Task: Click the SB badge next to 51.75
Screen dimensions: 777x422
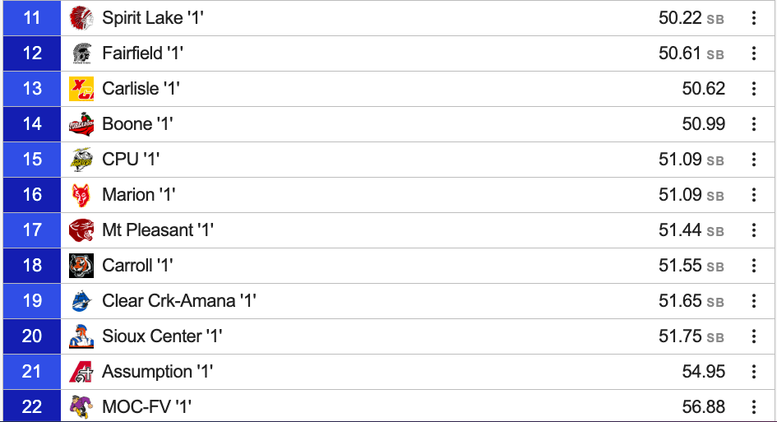Action: (715, 338)
